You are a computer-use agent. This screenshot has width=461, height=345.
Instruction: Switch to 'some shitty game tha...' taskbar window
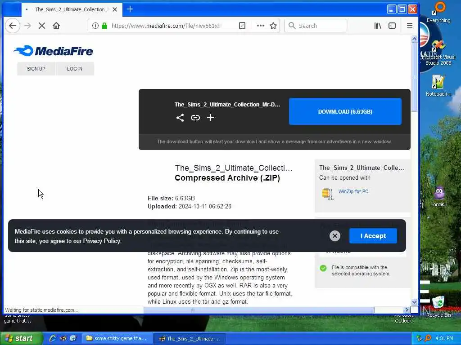click(118, 339)
